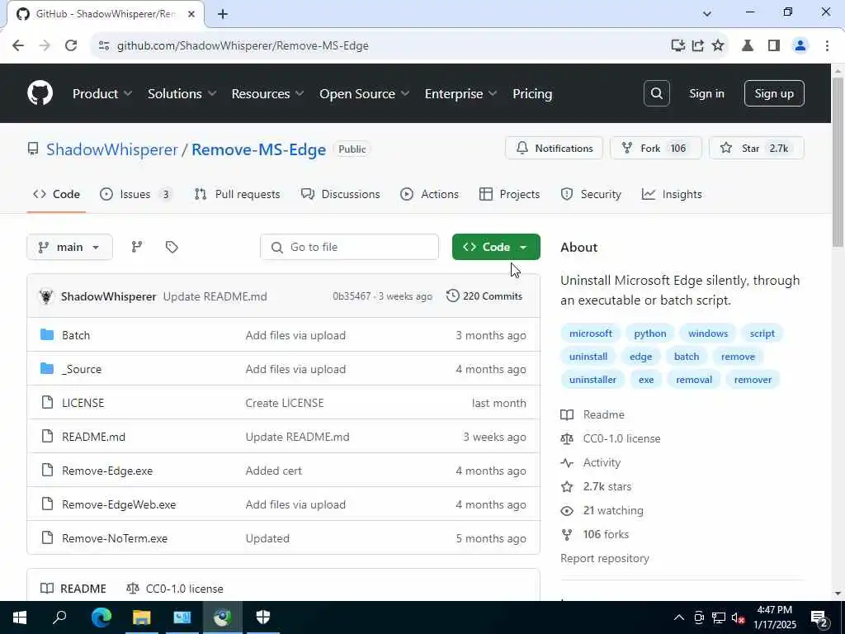
Task: Open a new browser tab
Action: 223,14
